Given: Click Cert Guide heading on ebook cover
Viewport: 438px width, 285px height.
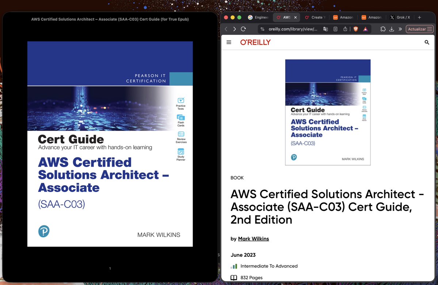Looking at the screenshot, I should (71, 139).
